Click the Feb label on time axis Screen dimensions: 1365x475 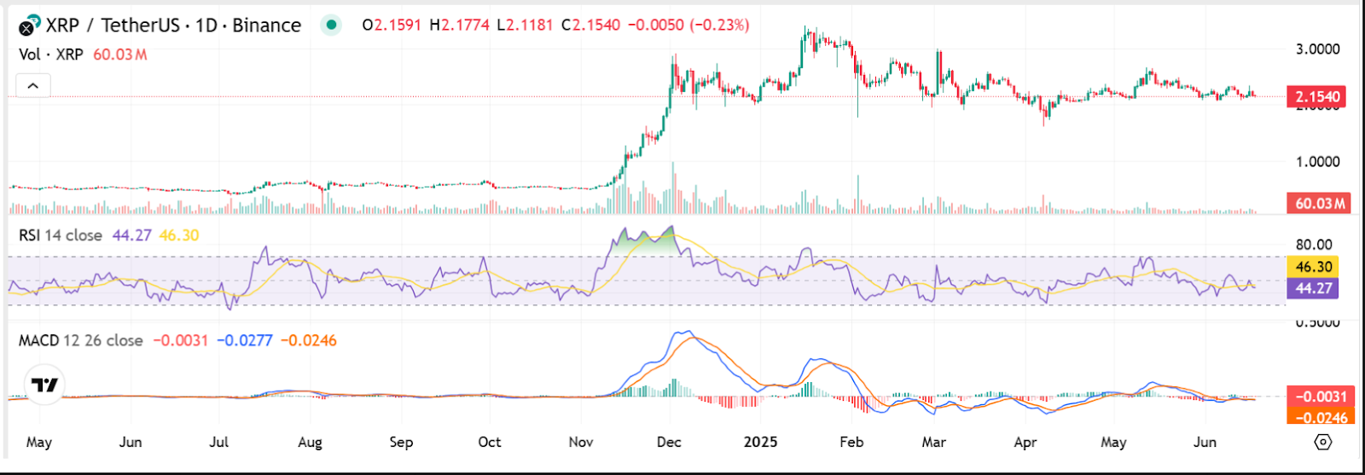pyautogui.click(x=851, y=442)
